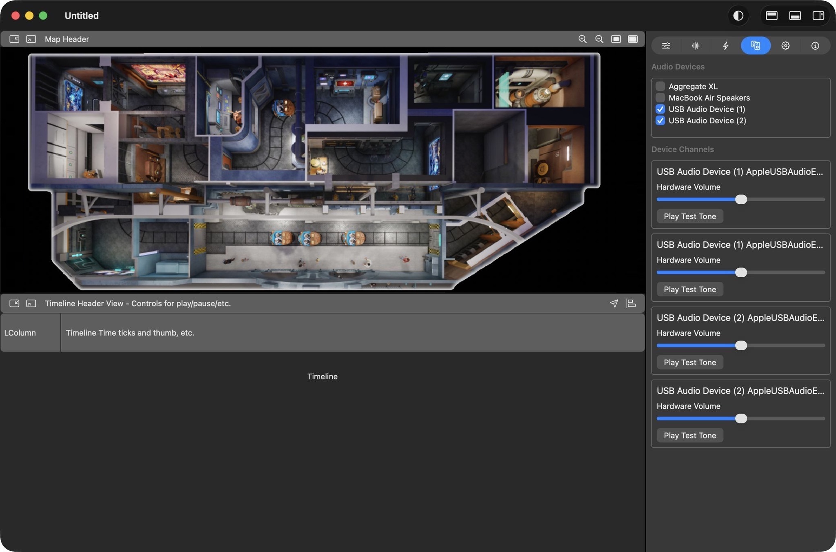Zoom in on the map view
The width and height of the screenshot is (836, 552).
[x=583, y=39]
